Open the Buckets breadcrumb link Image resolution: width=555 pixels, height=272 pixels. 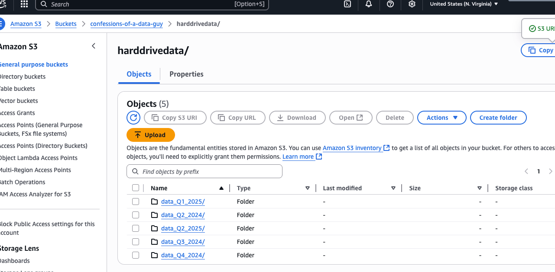(x=66, y=24)
